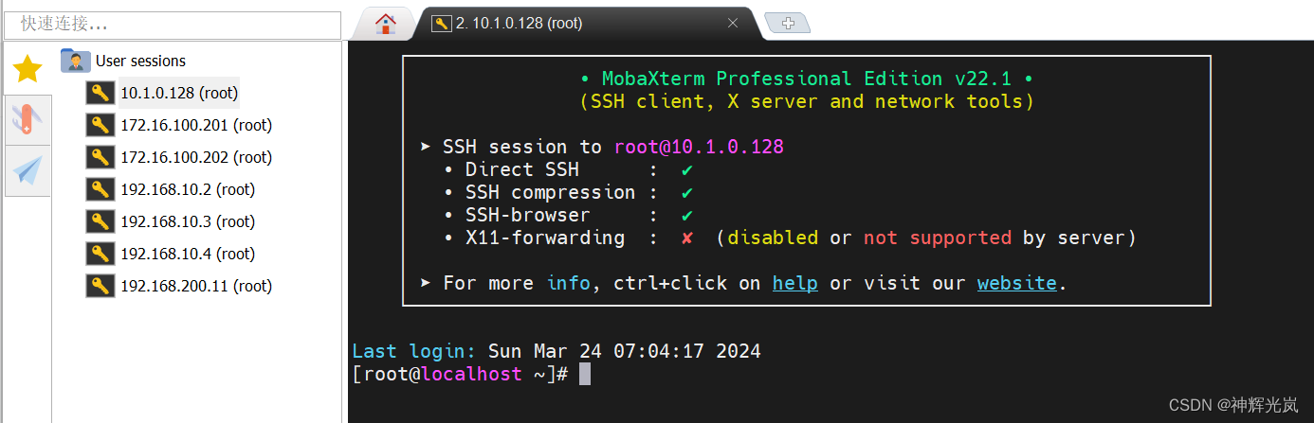Collapse the User sessions tree node
The image size is (1314, 423).
140,61
